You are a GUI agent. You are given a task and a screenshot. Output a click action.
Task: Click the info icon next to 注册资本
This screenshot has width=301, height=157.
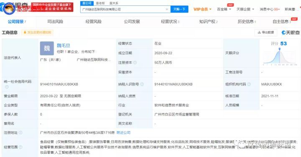[135, 63]
